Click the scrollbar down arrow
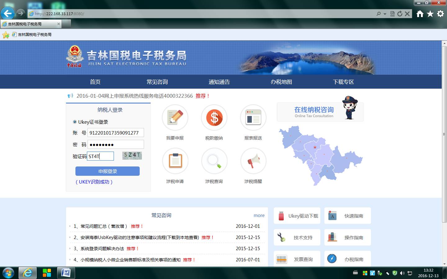The width and height of the screenshot is (447, 279). pos(444,264)
